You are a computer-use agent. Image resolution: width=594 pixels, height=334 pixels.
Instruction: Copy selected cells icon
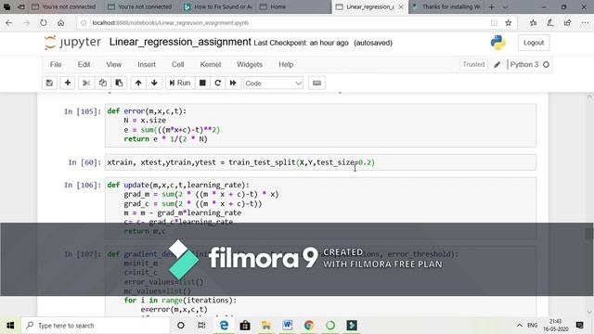coord(103,83)
